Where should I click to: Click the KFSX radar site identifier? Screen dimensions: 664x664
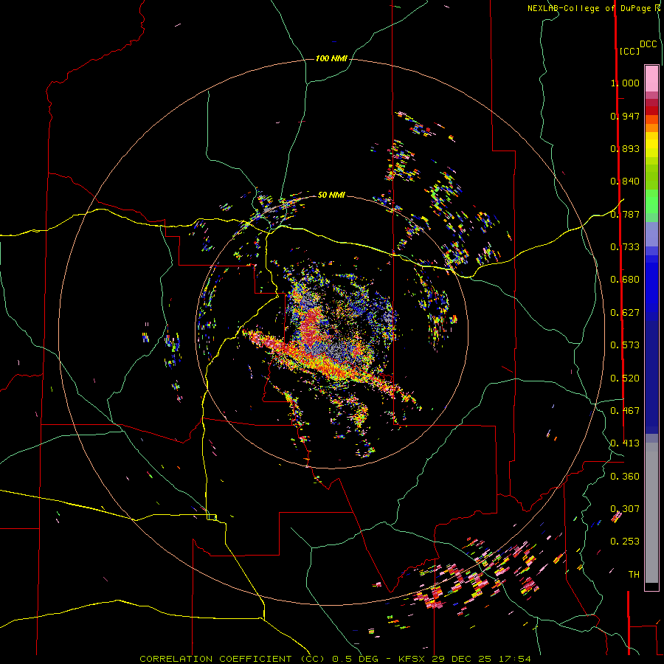pos(413,659)
